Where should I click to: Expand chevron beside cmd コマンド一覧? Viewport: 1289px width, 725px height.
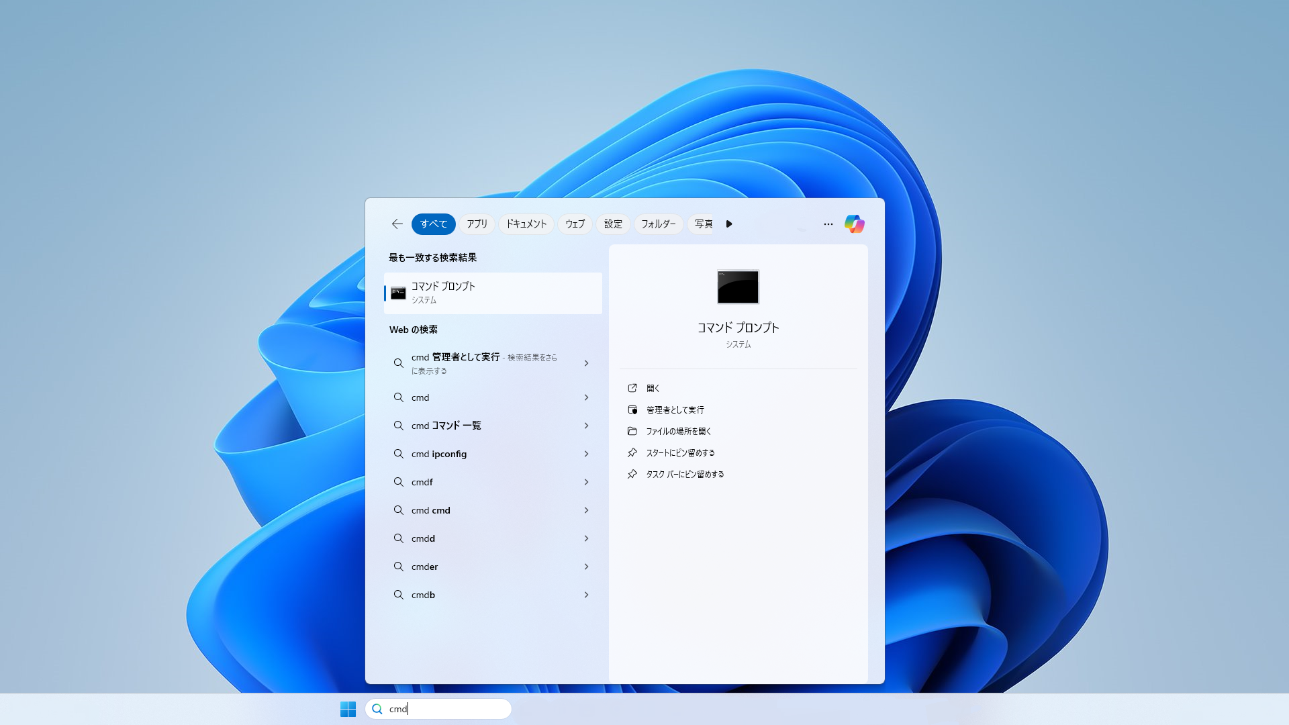586,426
